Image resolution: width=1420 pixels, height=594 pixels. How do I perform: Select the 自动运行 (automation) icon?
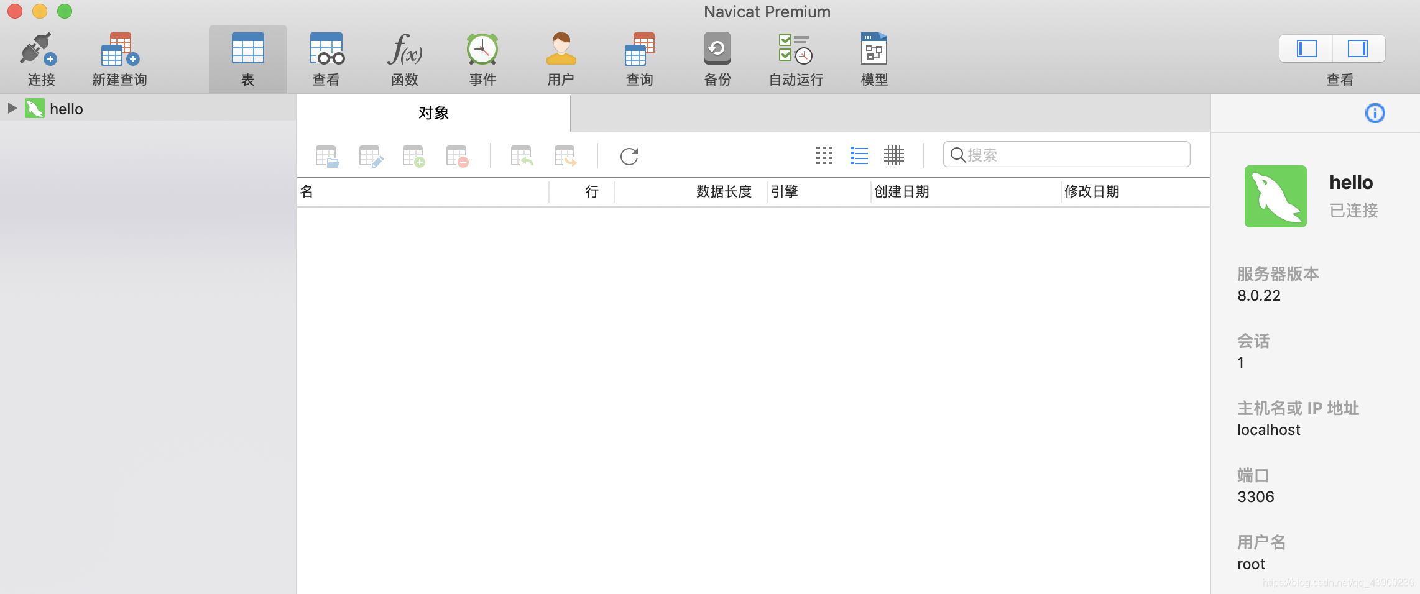pos(795,58)
